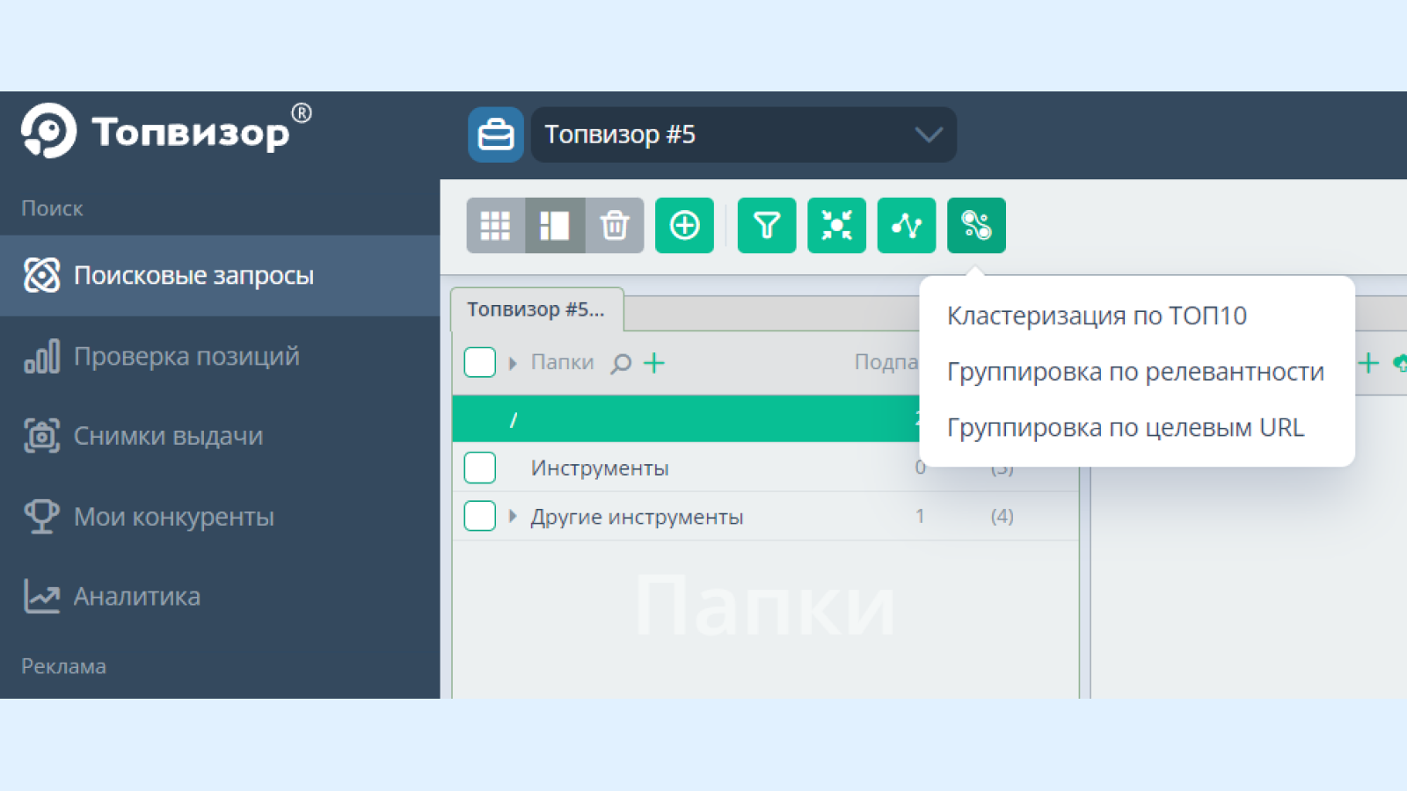The height and width of the screenshot is (791, 1407).
Task: Select Группировка по целевым URL
Action: coord(1126,427)
